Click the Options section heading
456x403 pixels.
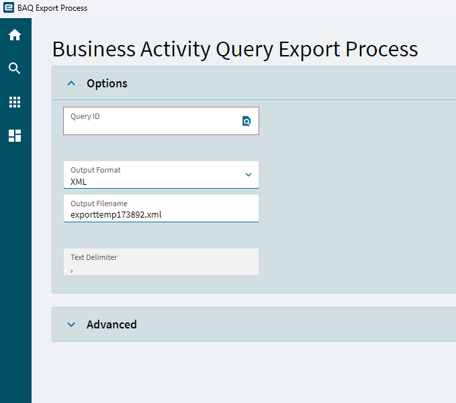tap(107, 84)
